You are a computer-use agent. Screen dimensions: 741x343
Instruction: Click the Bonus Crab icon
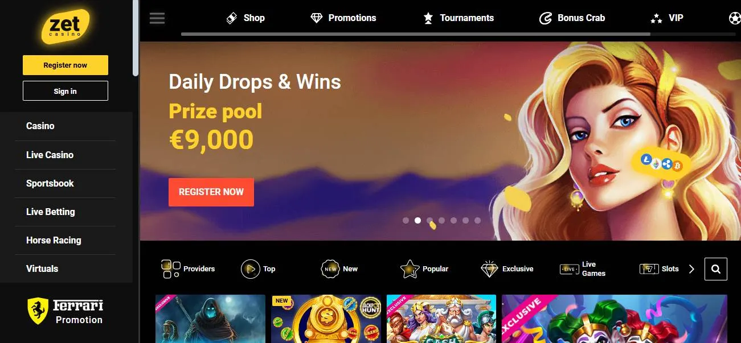coord(545,18)
